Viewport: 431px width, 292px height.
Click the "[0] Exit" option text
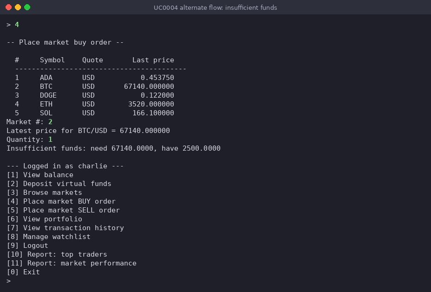(x=23, y=272)
